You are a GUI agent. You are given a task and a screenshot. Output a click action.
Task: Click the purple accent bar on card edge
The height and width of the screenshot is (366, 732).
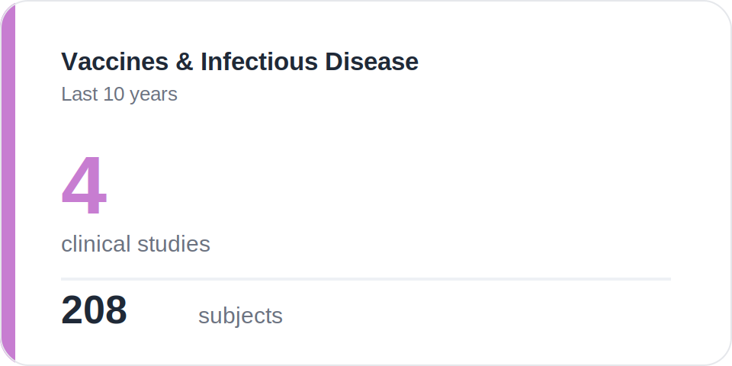click(x=8, y=183)
